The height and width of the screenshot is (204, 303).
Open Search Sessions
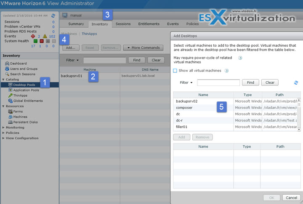point(20,74)
